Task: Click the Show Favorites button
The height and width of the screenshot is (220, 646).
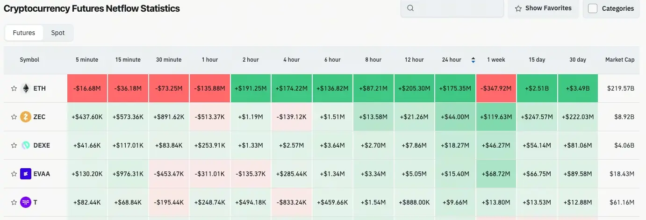Action: pos(543,8)
